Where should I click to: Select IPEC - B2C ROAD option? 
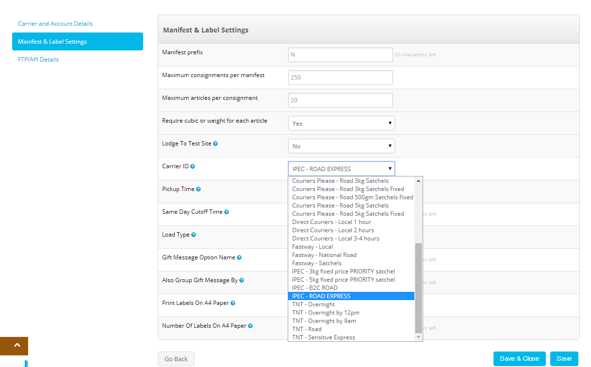coord(351,288)
